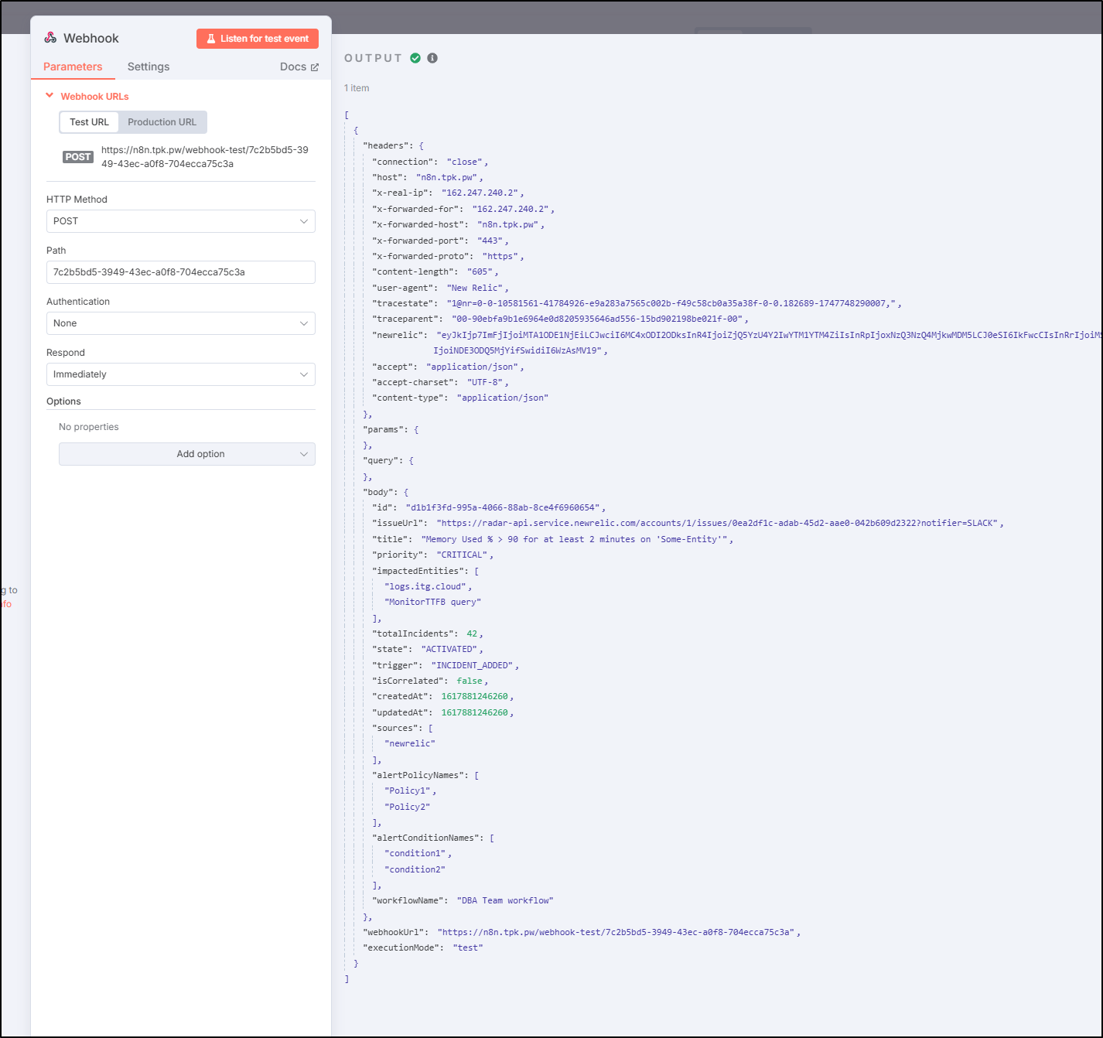Click the 'No properties' options text
Screen dimensions: 1103x1038
click(x=89, y=427)
